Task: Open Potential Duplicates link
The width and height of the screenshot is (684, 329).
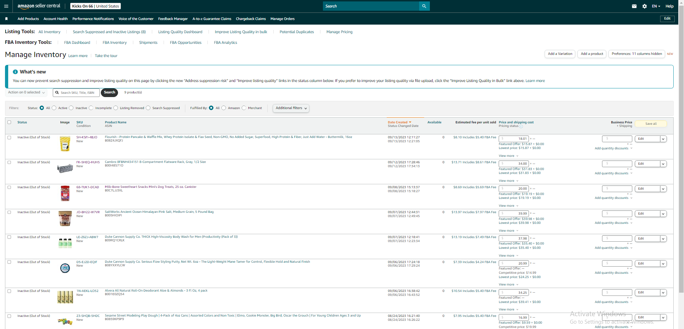Action: tap(297, 32)
